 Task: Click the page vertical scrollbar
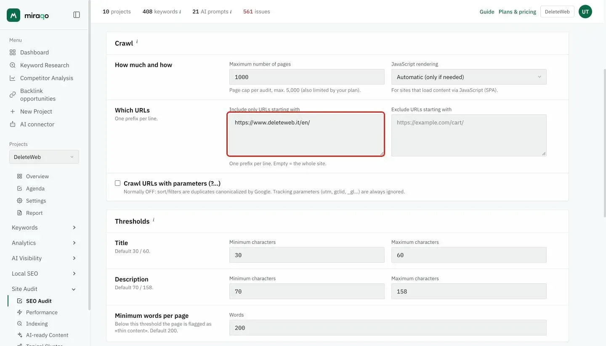(x=604, y=143)
